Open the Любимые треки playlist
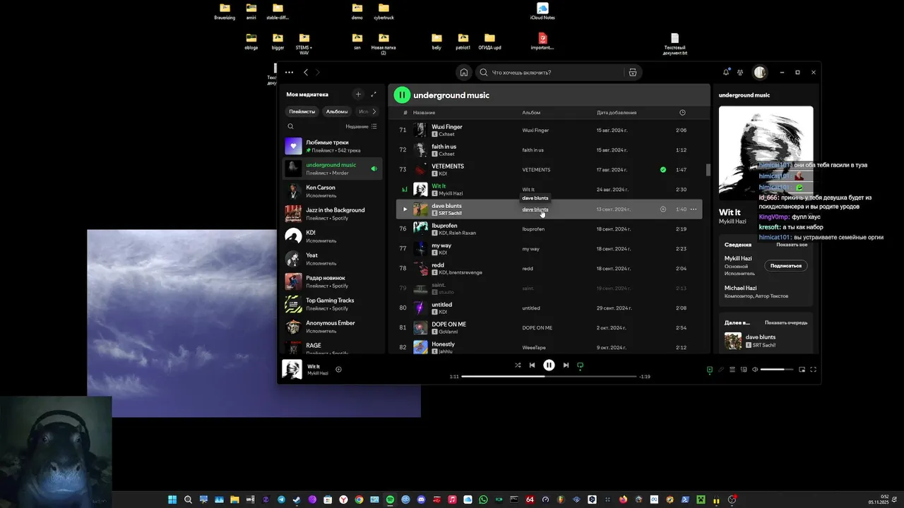This screenshot has width=904, height=508. coord(333,146)
